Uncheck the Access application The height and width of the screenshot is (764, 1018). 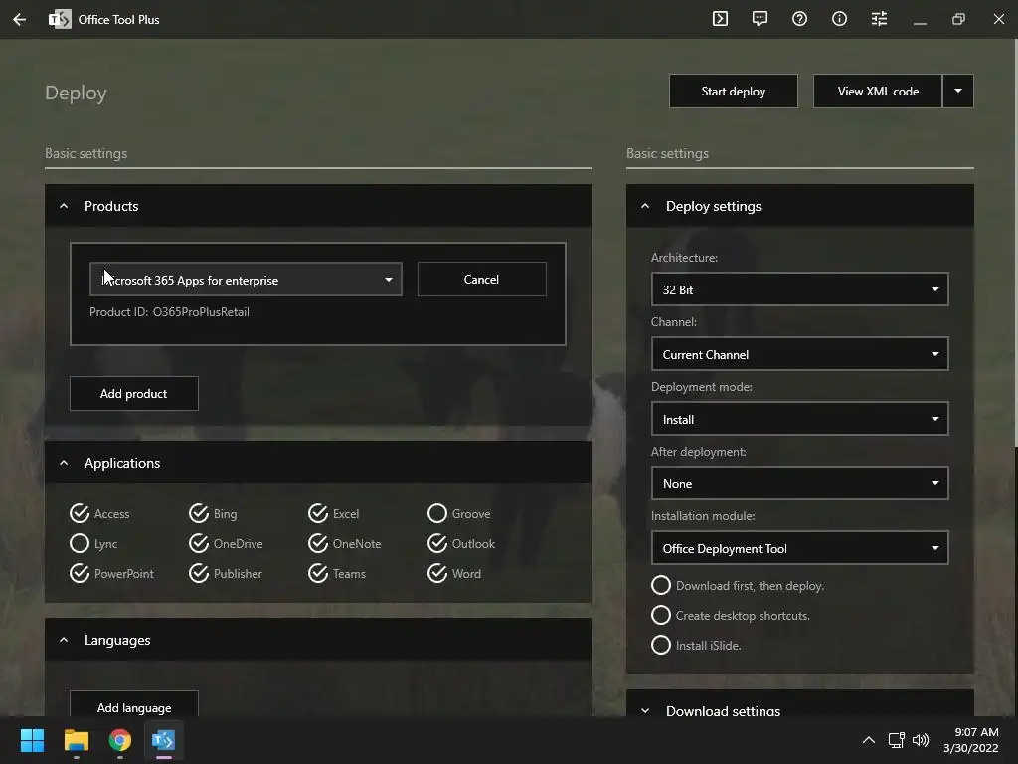(100, 514)
